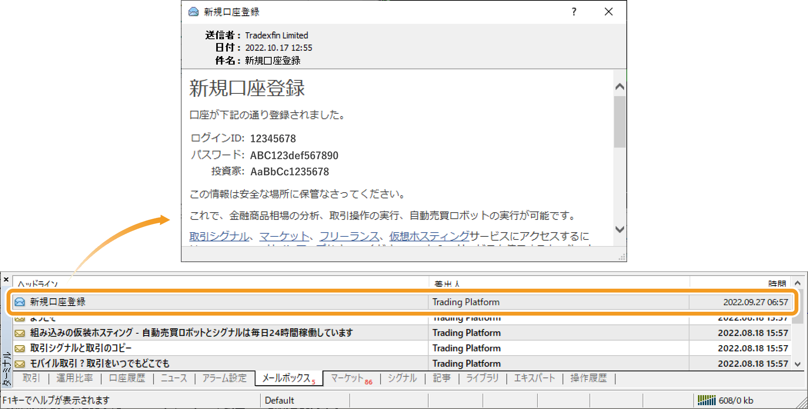Click the dialog scrollbar up arrow

pyautogui.click(x=619, y=86)
